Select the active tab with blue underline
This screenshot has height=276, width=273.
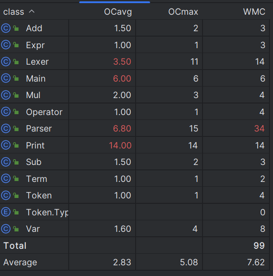pos(115,2)
